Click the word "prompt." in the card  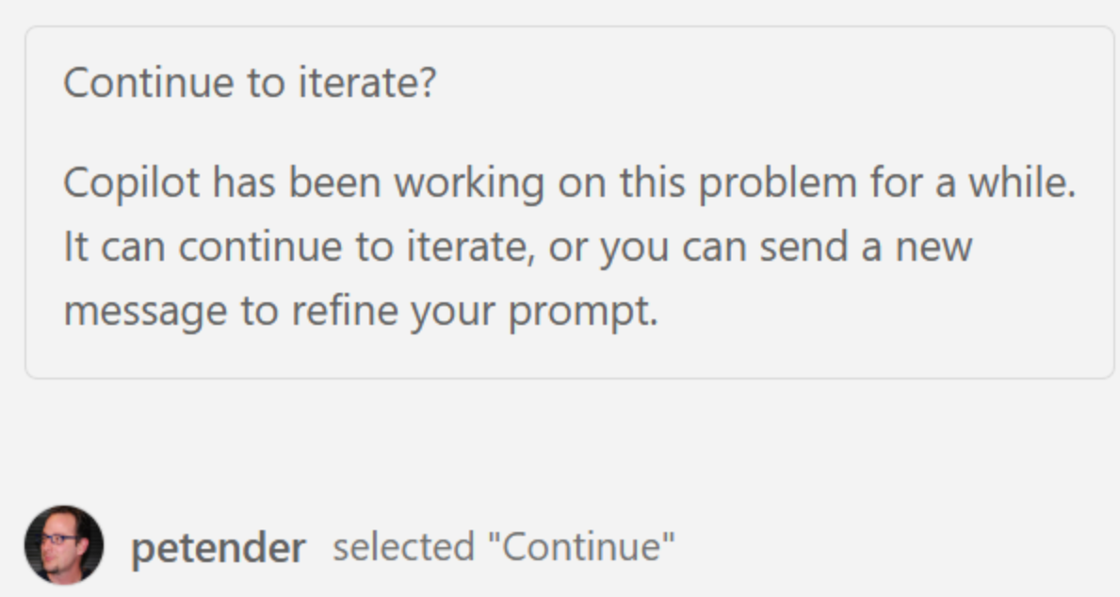583,311
